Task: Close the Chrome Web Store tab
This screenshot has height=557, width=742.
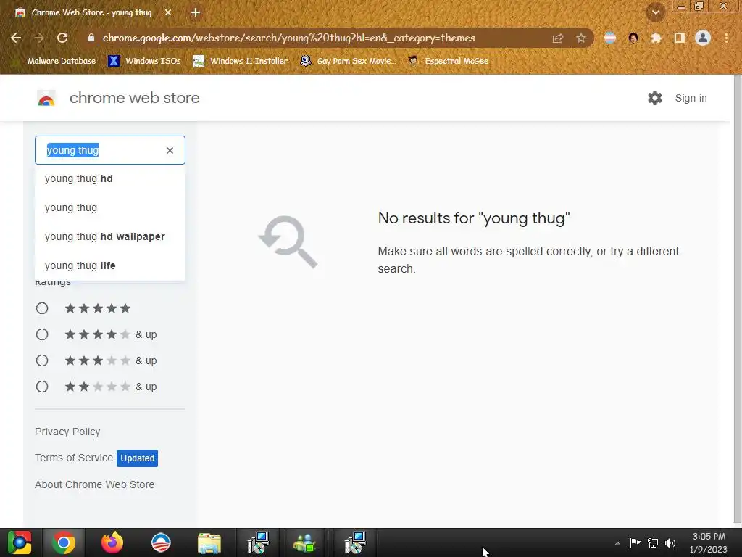Action: coord(168,13)
